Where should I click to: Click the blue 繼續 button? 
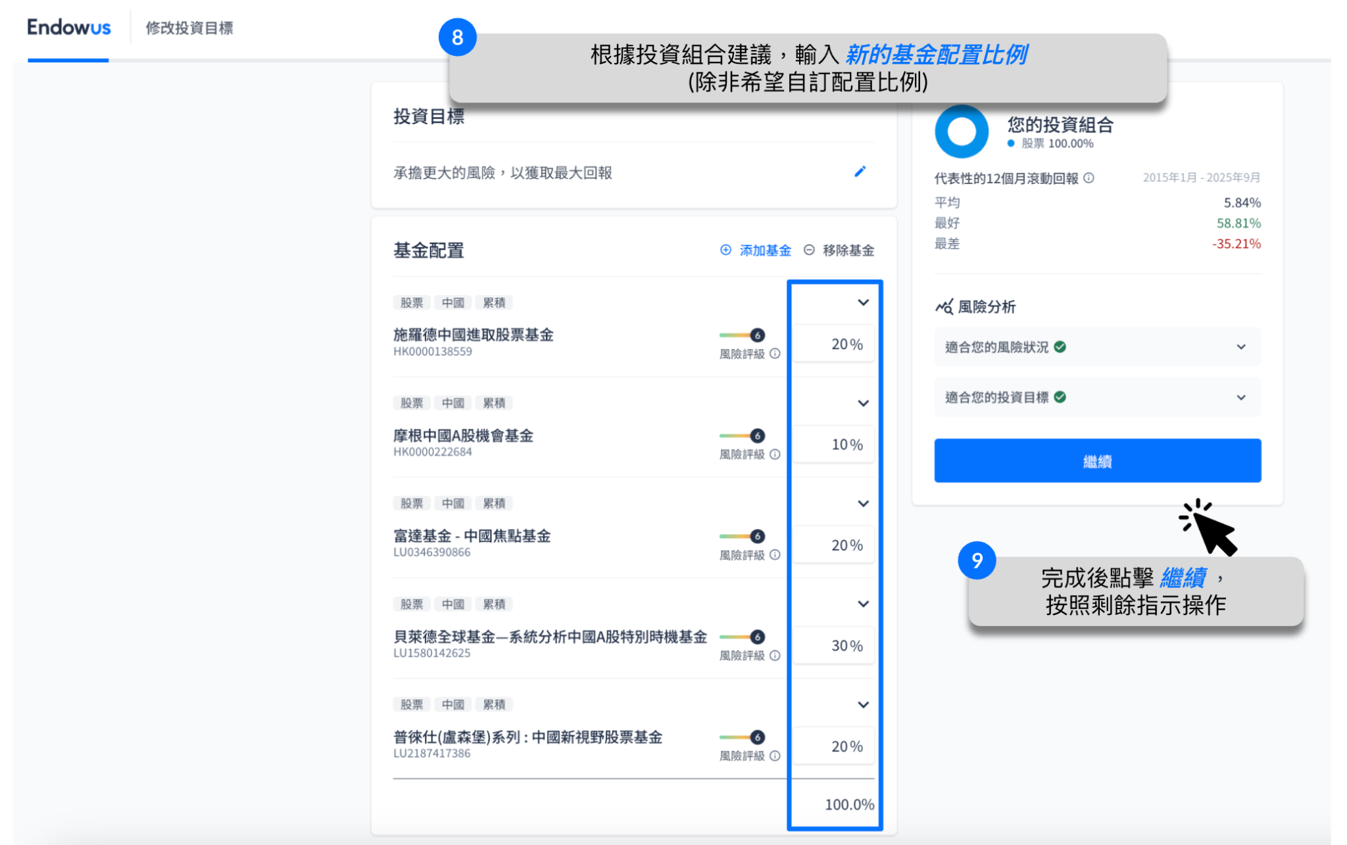click(x=1097, y=461)
